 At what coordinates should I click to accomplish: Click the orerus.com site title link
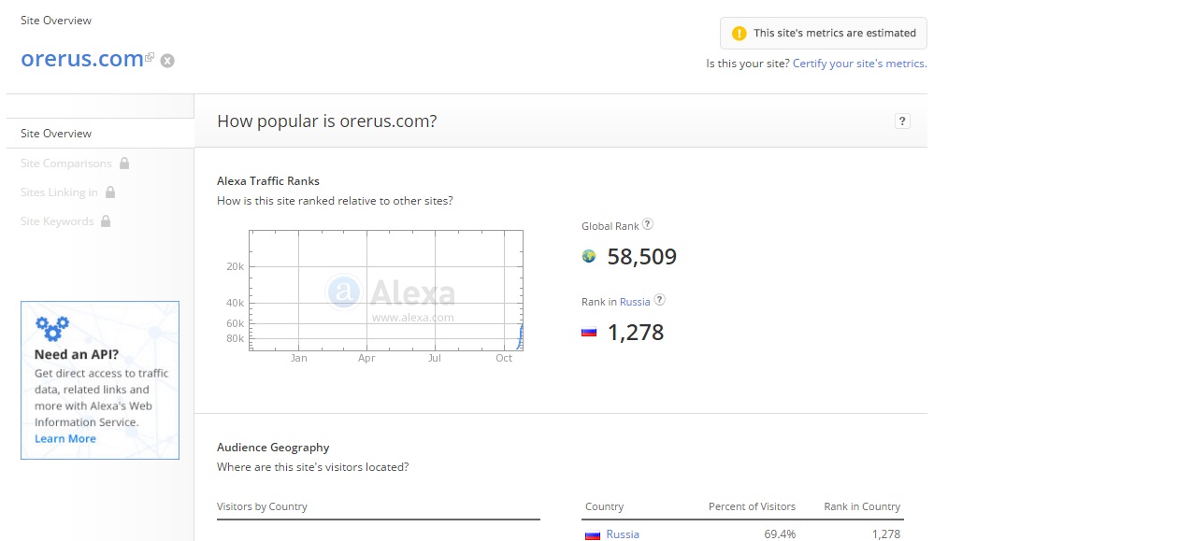[x=81, y=58]
